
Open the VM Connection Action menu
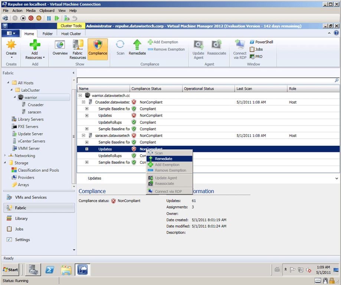tap(17, 11)
